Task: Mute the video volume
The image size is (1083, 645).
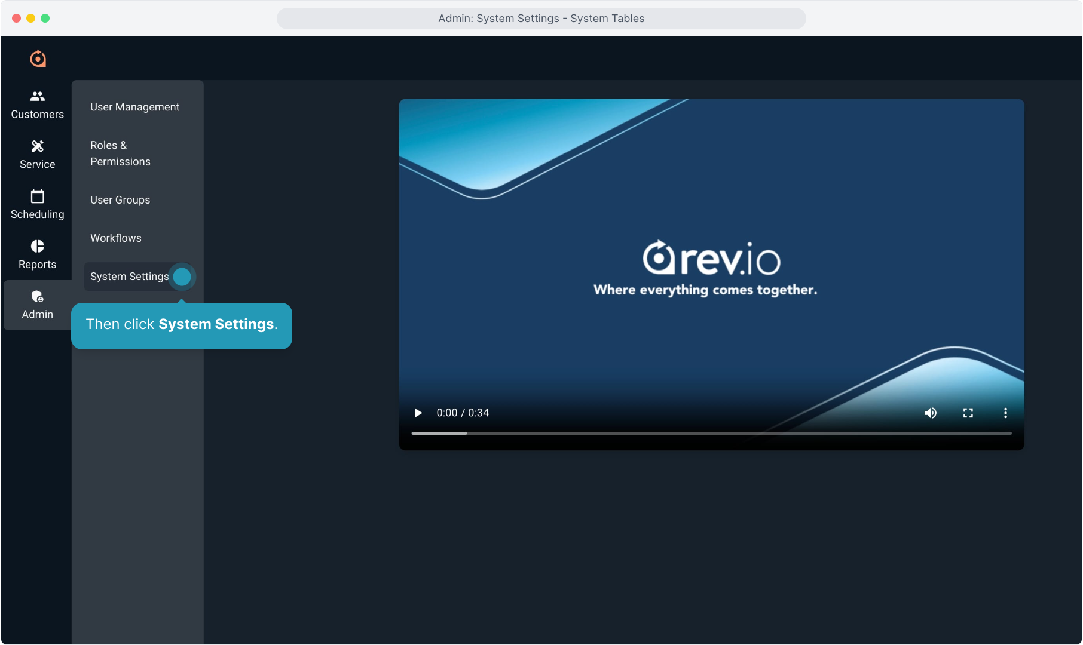Action: coord(931,413)
